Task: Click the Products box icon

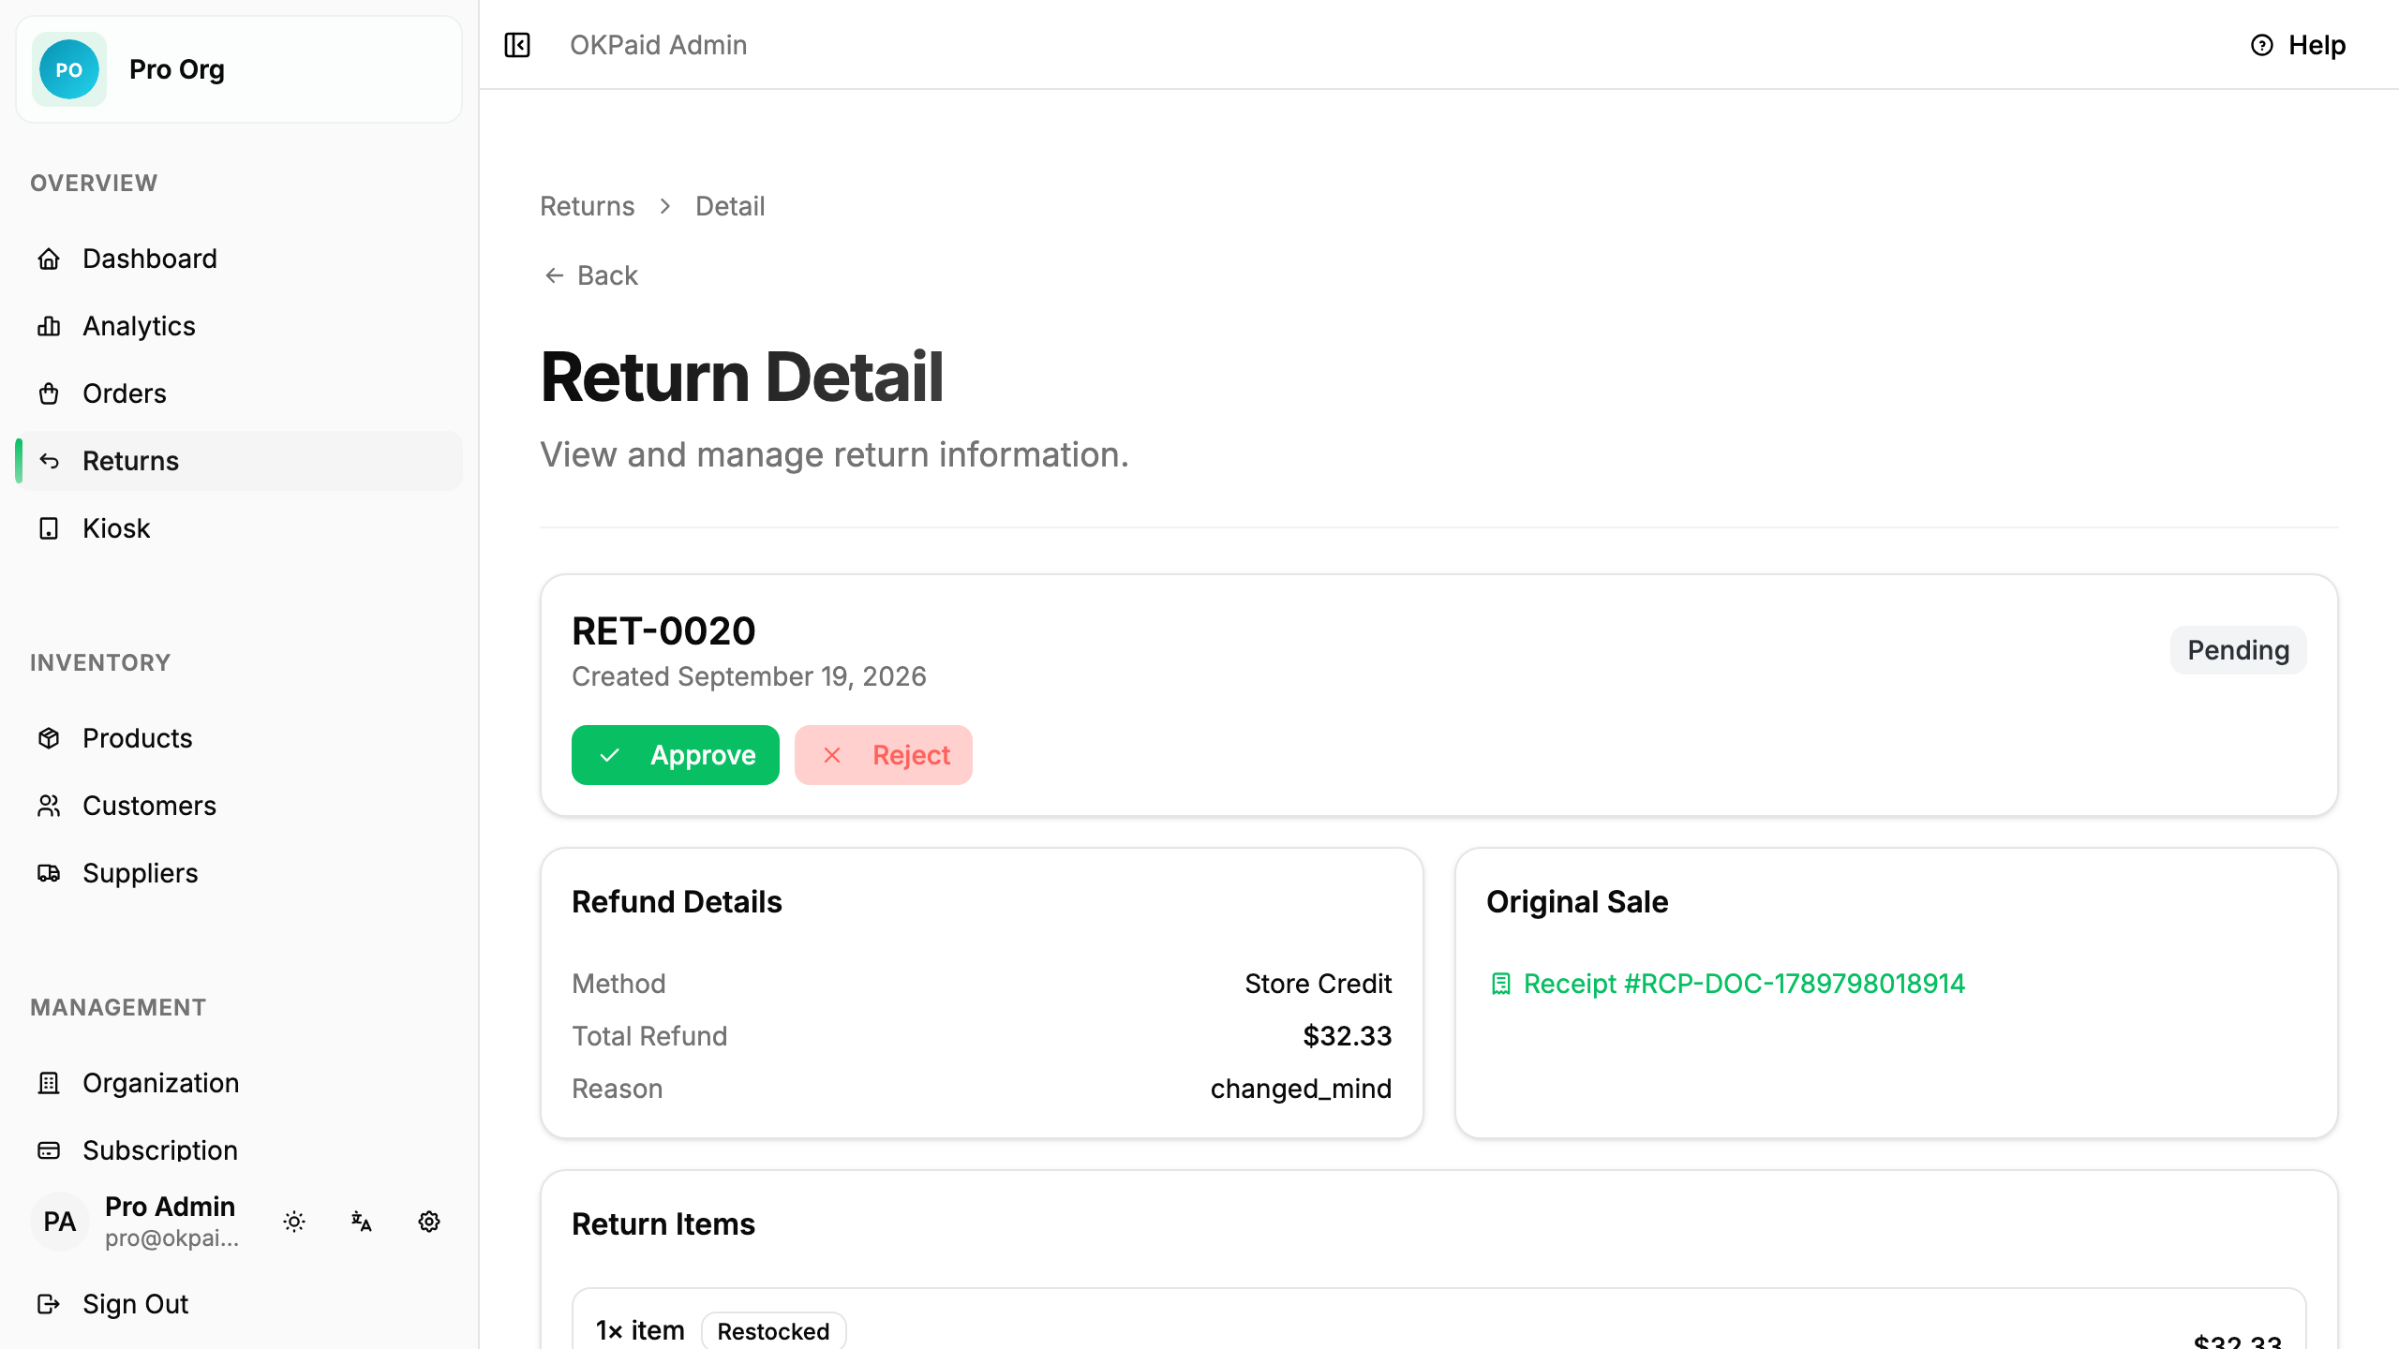Action: [x=49, y=738]
